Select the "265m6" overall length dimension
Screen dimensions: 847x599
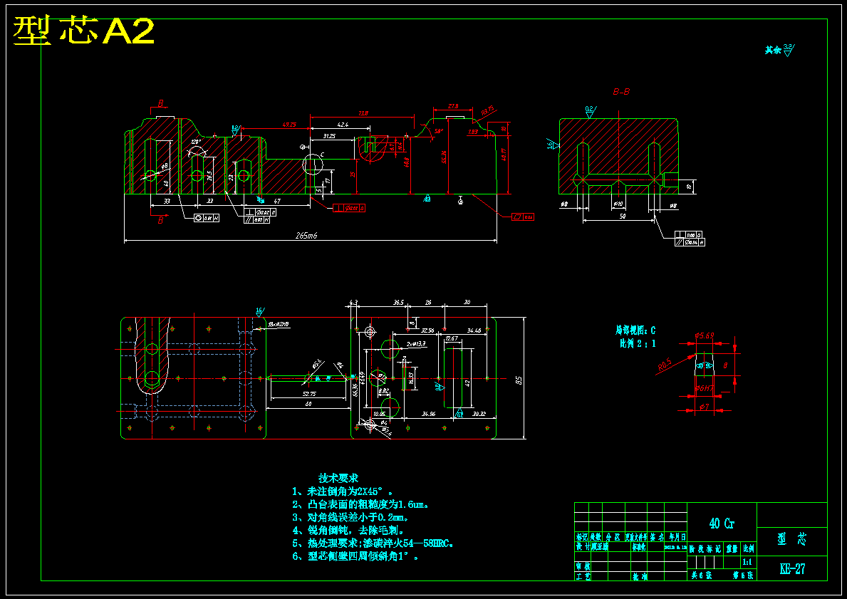pyautogui.click(x=306, y=236)
